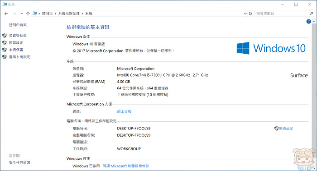The height and width of the screenshot is (171, 317).
Task: Open 系統及安全性 breadcrumb
Action: [x=69, y=14]
